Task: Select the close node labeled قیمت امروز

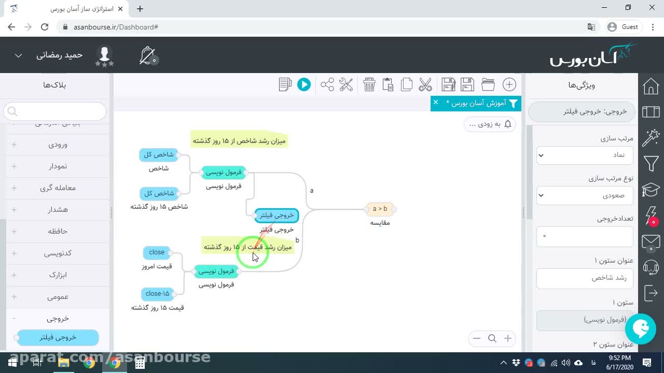Action: pos(157,253)
